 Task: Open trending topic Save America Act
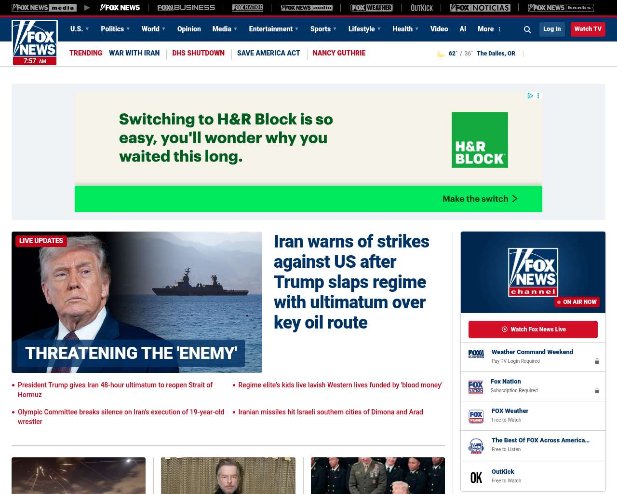coord(268,53)
